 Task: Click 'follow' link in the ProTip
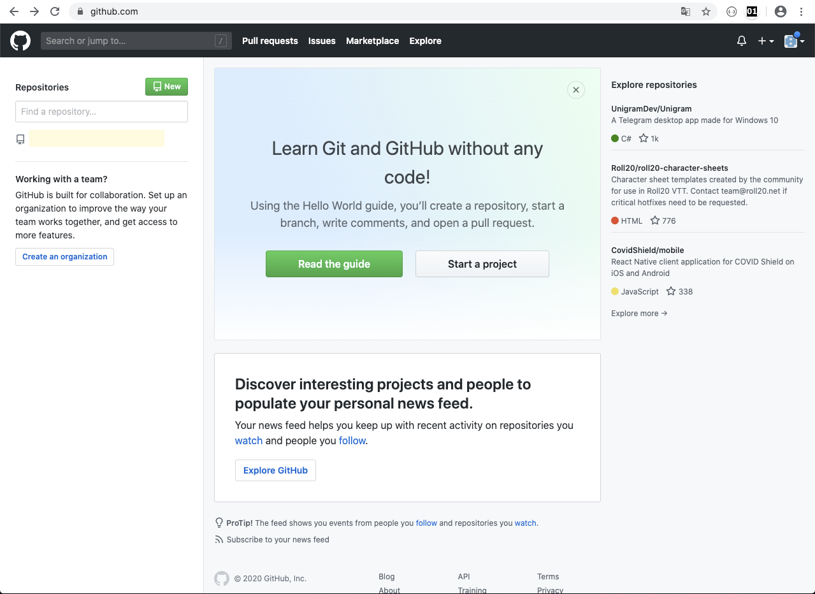pyautogui.click(x=426, y=523)
